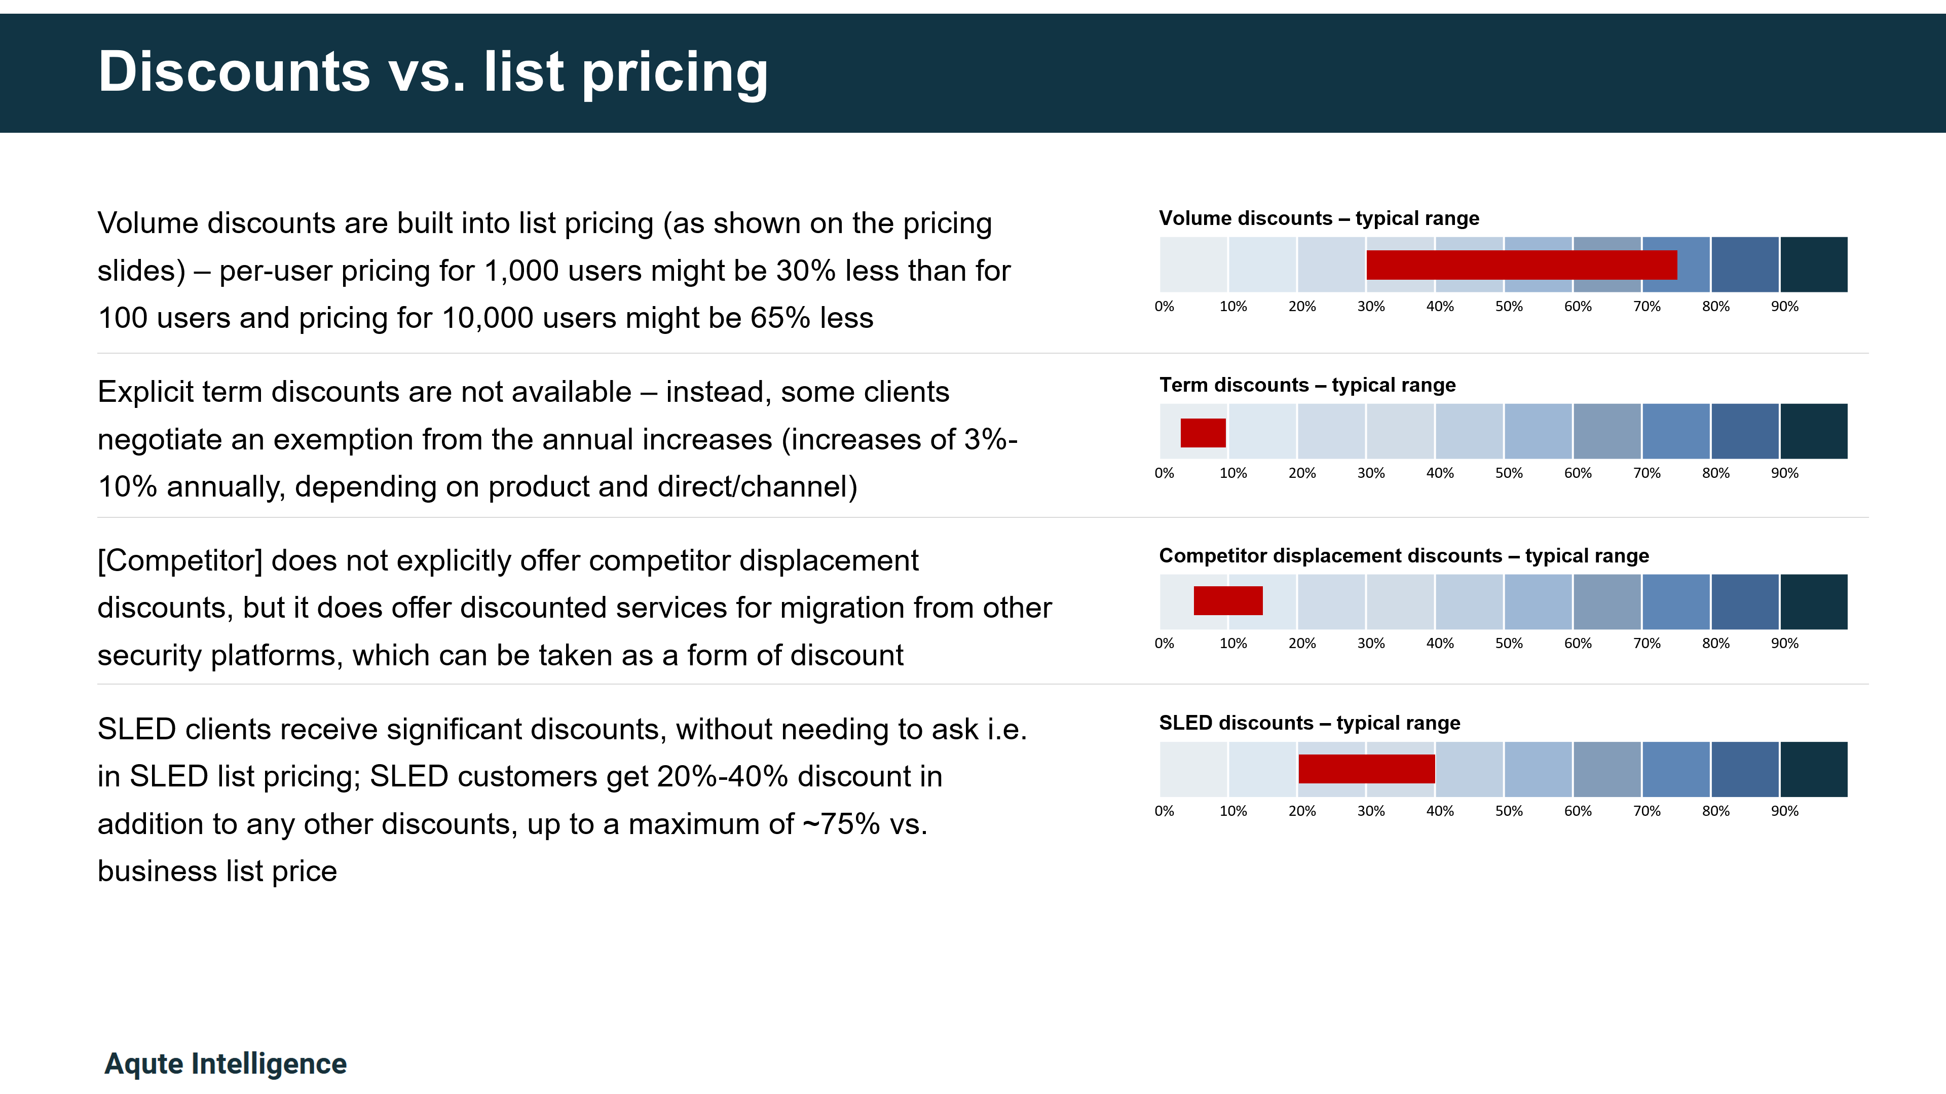Image resolution: width=1946 pixels, height=1094 pixels.
Task: Click the paragraph starting "Explicit term discounts"
Action: click(x=557, y=439)
